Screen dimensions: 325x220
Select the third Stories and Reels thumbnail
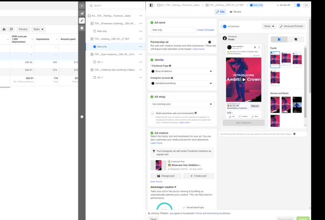pos(297,105)
